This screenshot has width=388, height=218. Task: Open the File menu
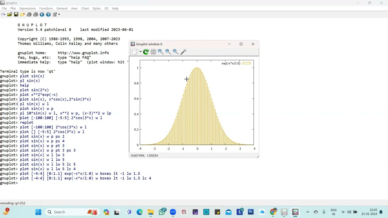(4, 8)
